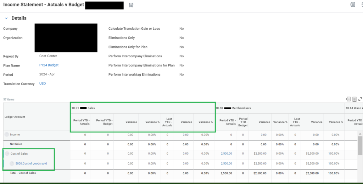Click Last YTD - Actuals header under 10-01 Sales
Viewport: 363px width, 184px height.
point(167,122)
